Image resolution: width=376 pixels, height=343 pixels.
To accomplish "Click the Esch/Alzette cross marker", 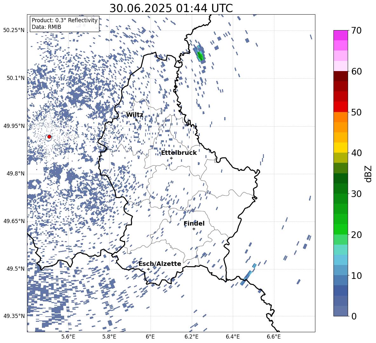I will [x=148, y=269].
